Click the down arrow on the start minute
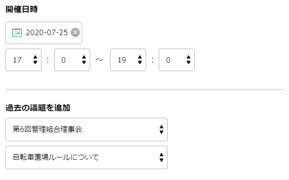This screenshot has width=289, height=180. pyautogui.click(x=84, y=63)
